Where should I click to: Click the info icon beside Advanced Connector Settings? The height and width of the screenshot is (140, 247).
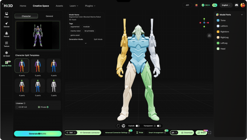(129, 133)
